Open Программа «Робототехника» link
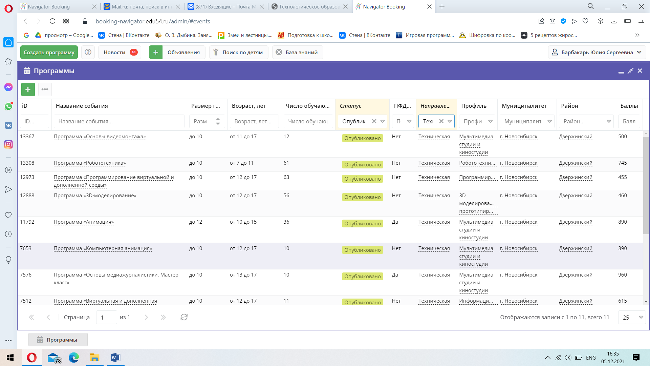Viewport: 650px width, 366px height. [90, 163]
